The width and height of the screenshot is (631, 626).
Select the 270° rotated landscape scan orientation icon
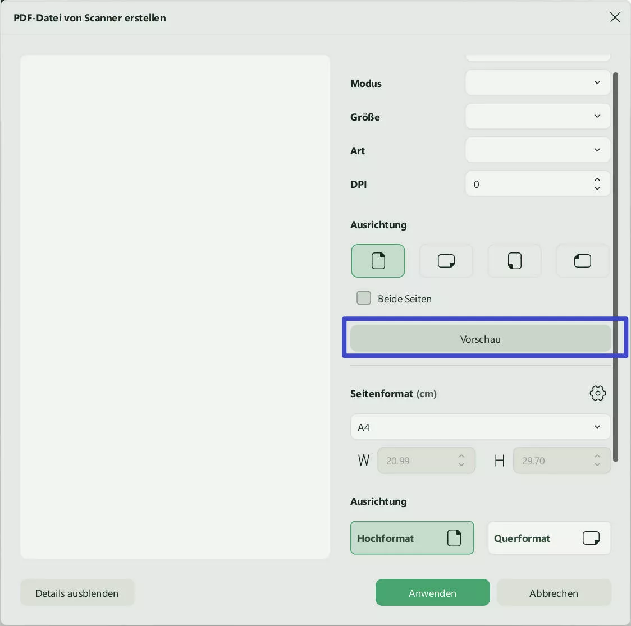(x=582, y=260)
